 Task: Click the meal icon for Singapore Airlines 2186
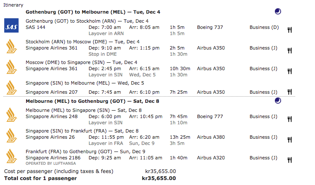(x=290, y=160)
